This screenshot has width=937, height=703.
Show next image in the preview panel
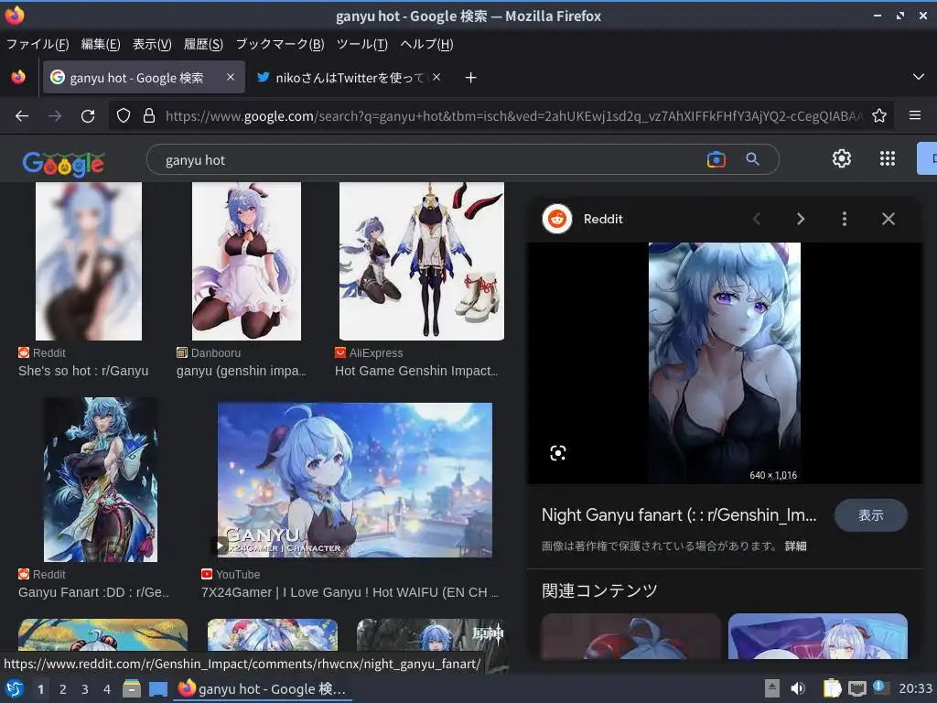[800, 219]
